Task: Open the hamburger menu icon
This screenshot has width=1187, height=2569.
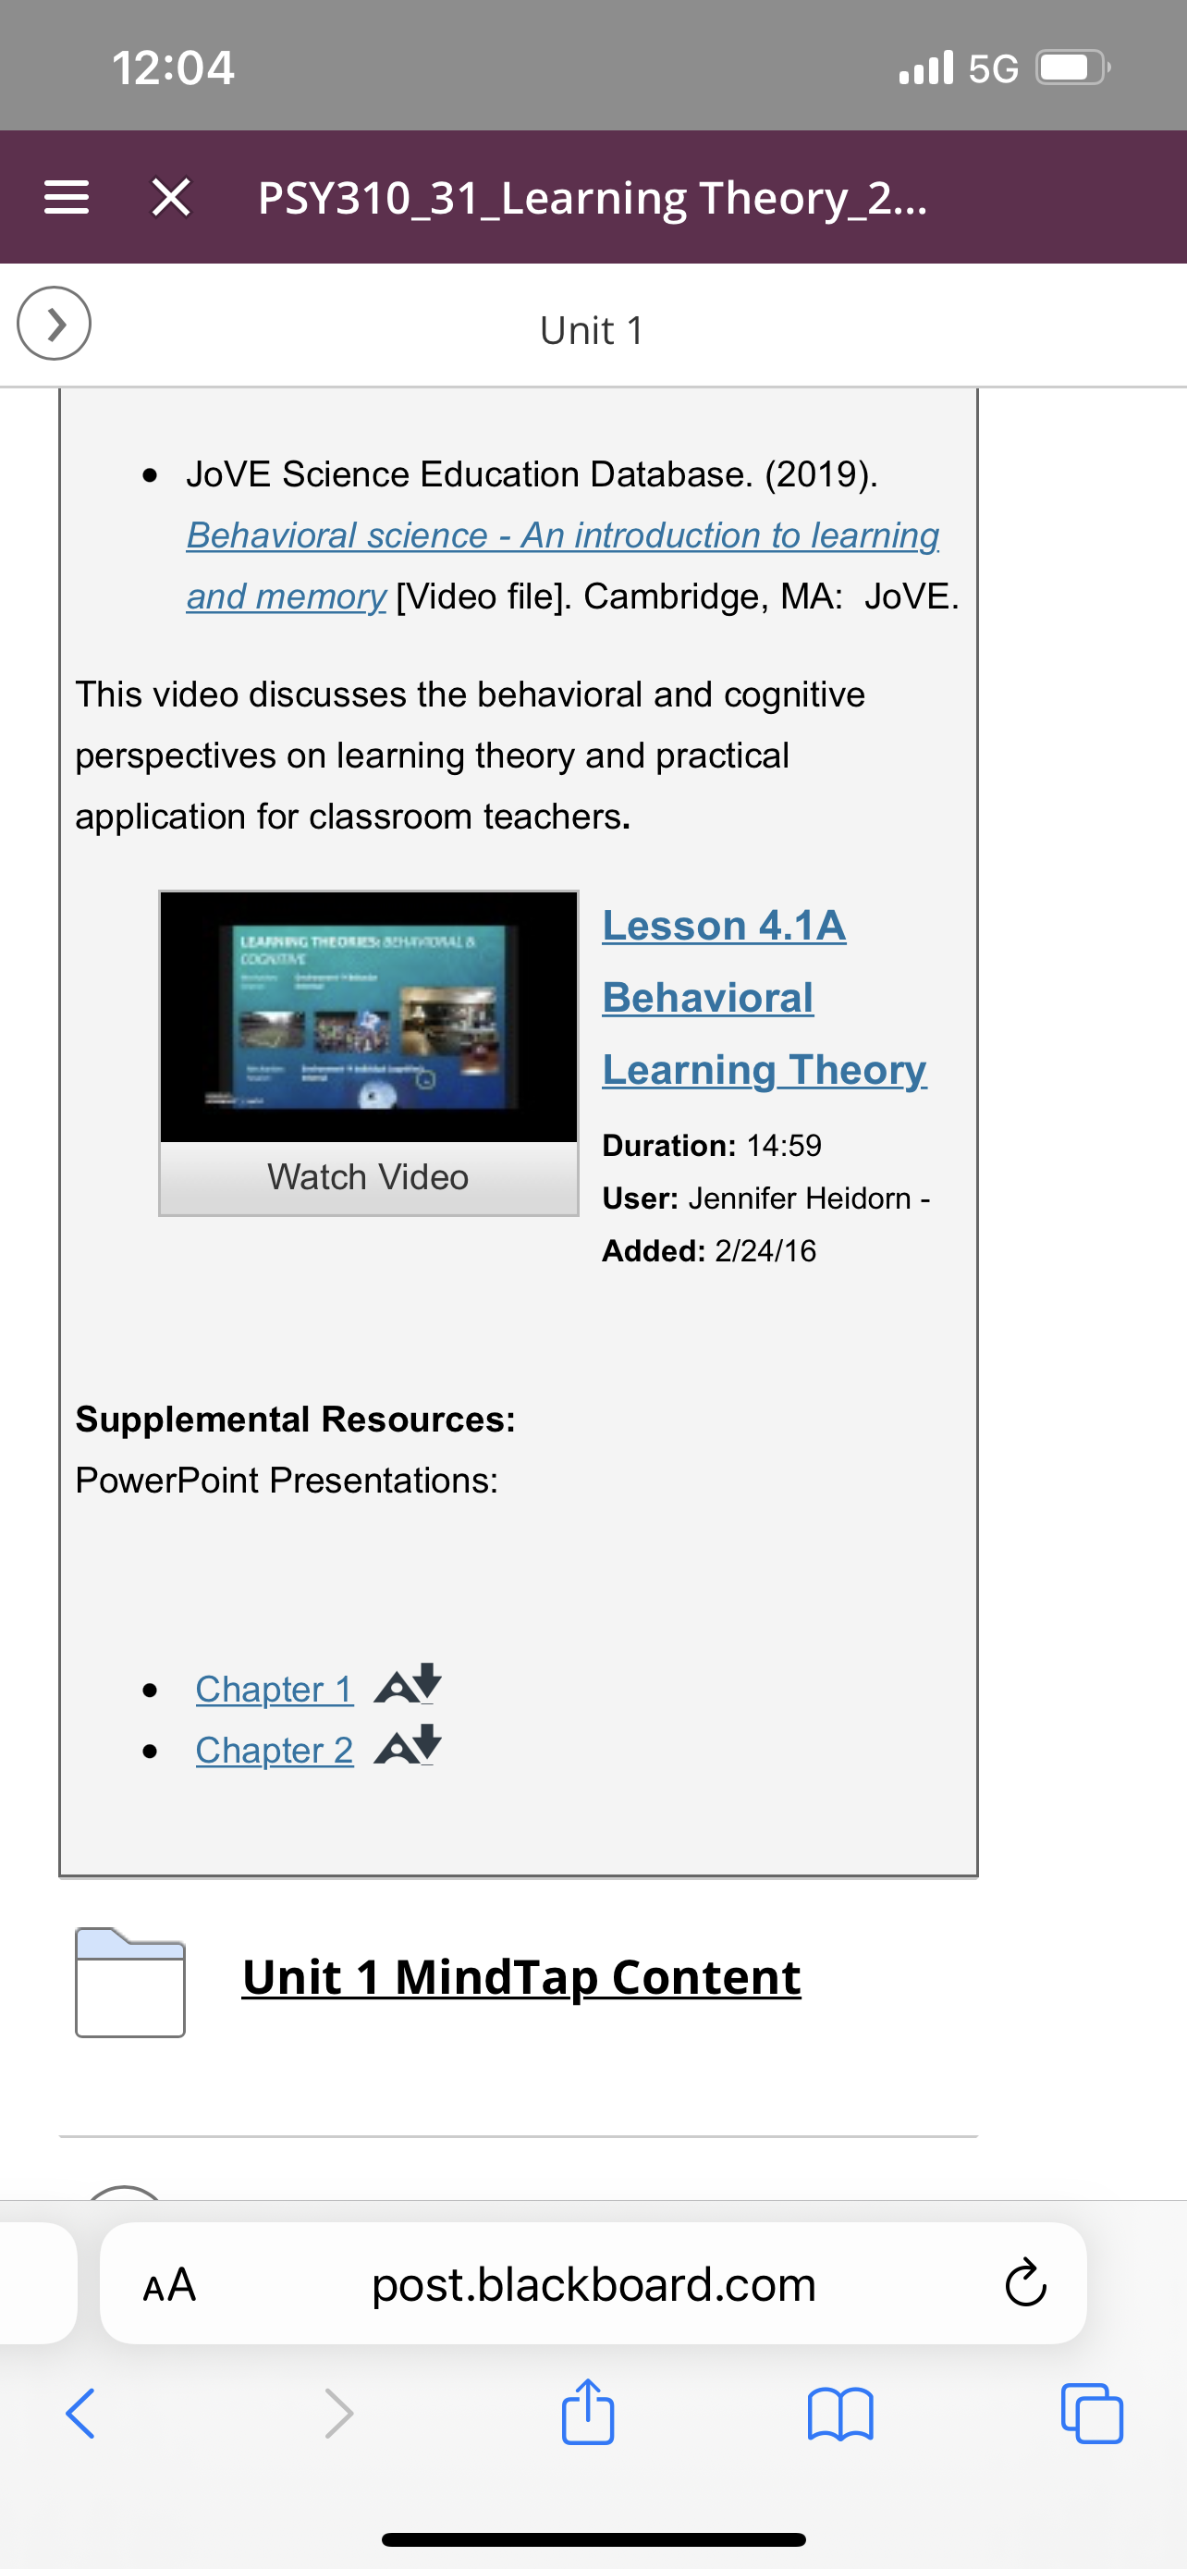Action: point(67,198)
